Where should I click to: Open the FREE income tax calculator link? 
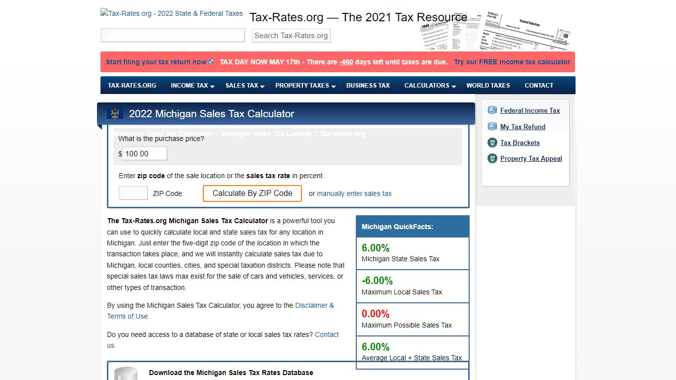[x=512, y=62]
